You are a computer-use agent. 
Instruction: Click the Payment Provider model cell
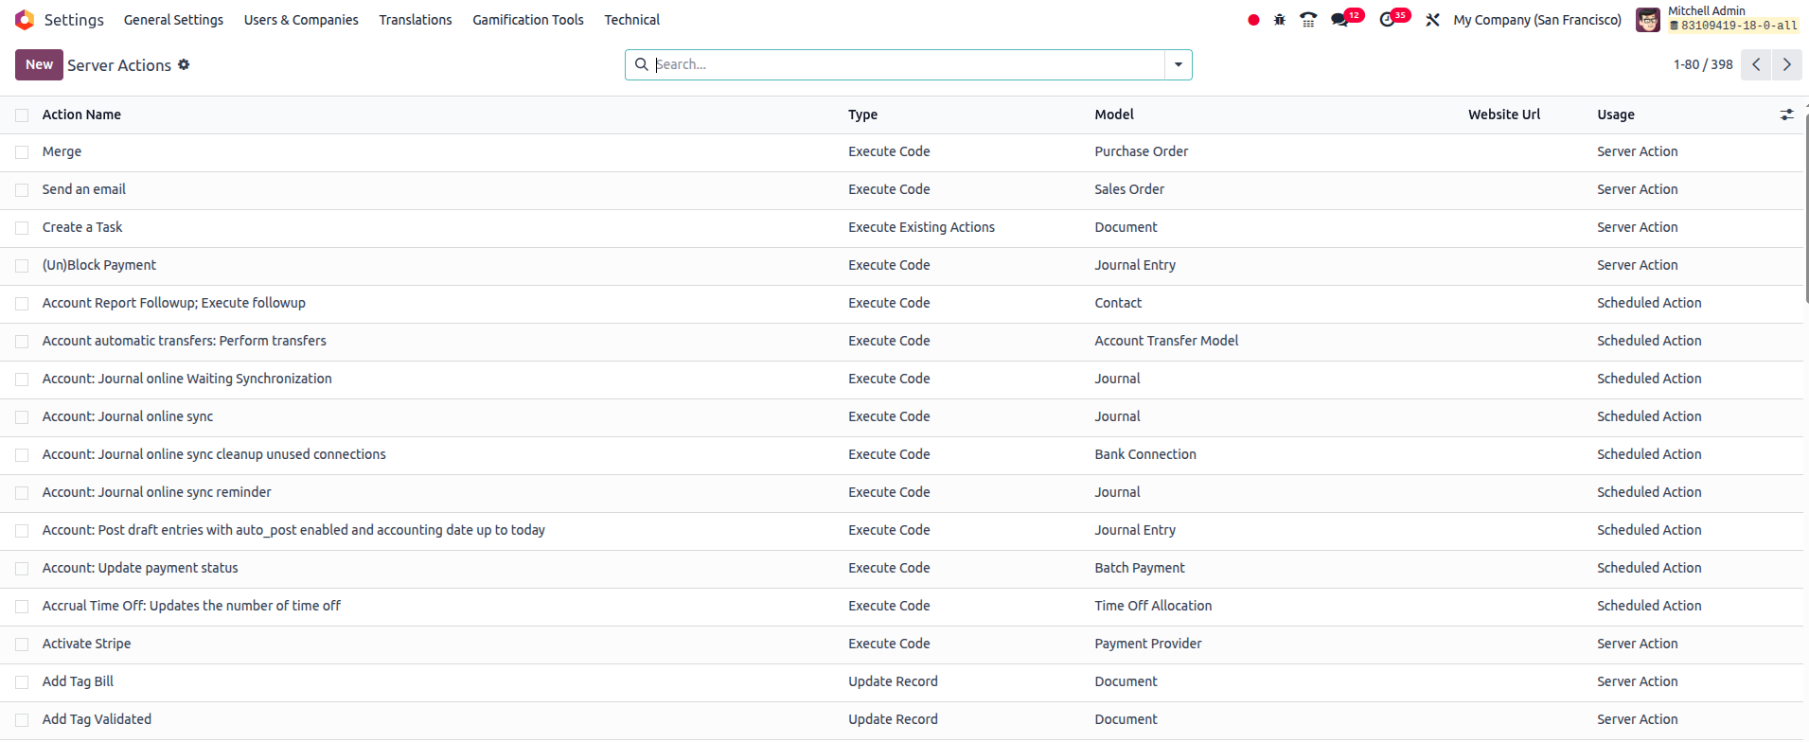(1148, 644)
